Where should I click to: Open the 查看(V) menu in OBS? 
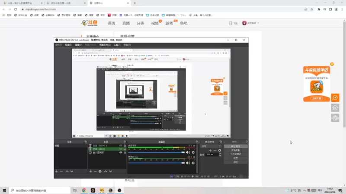click(79, 45)
